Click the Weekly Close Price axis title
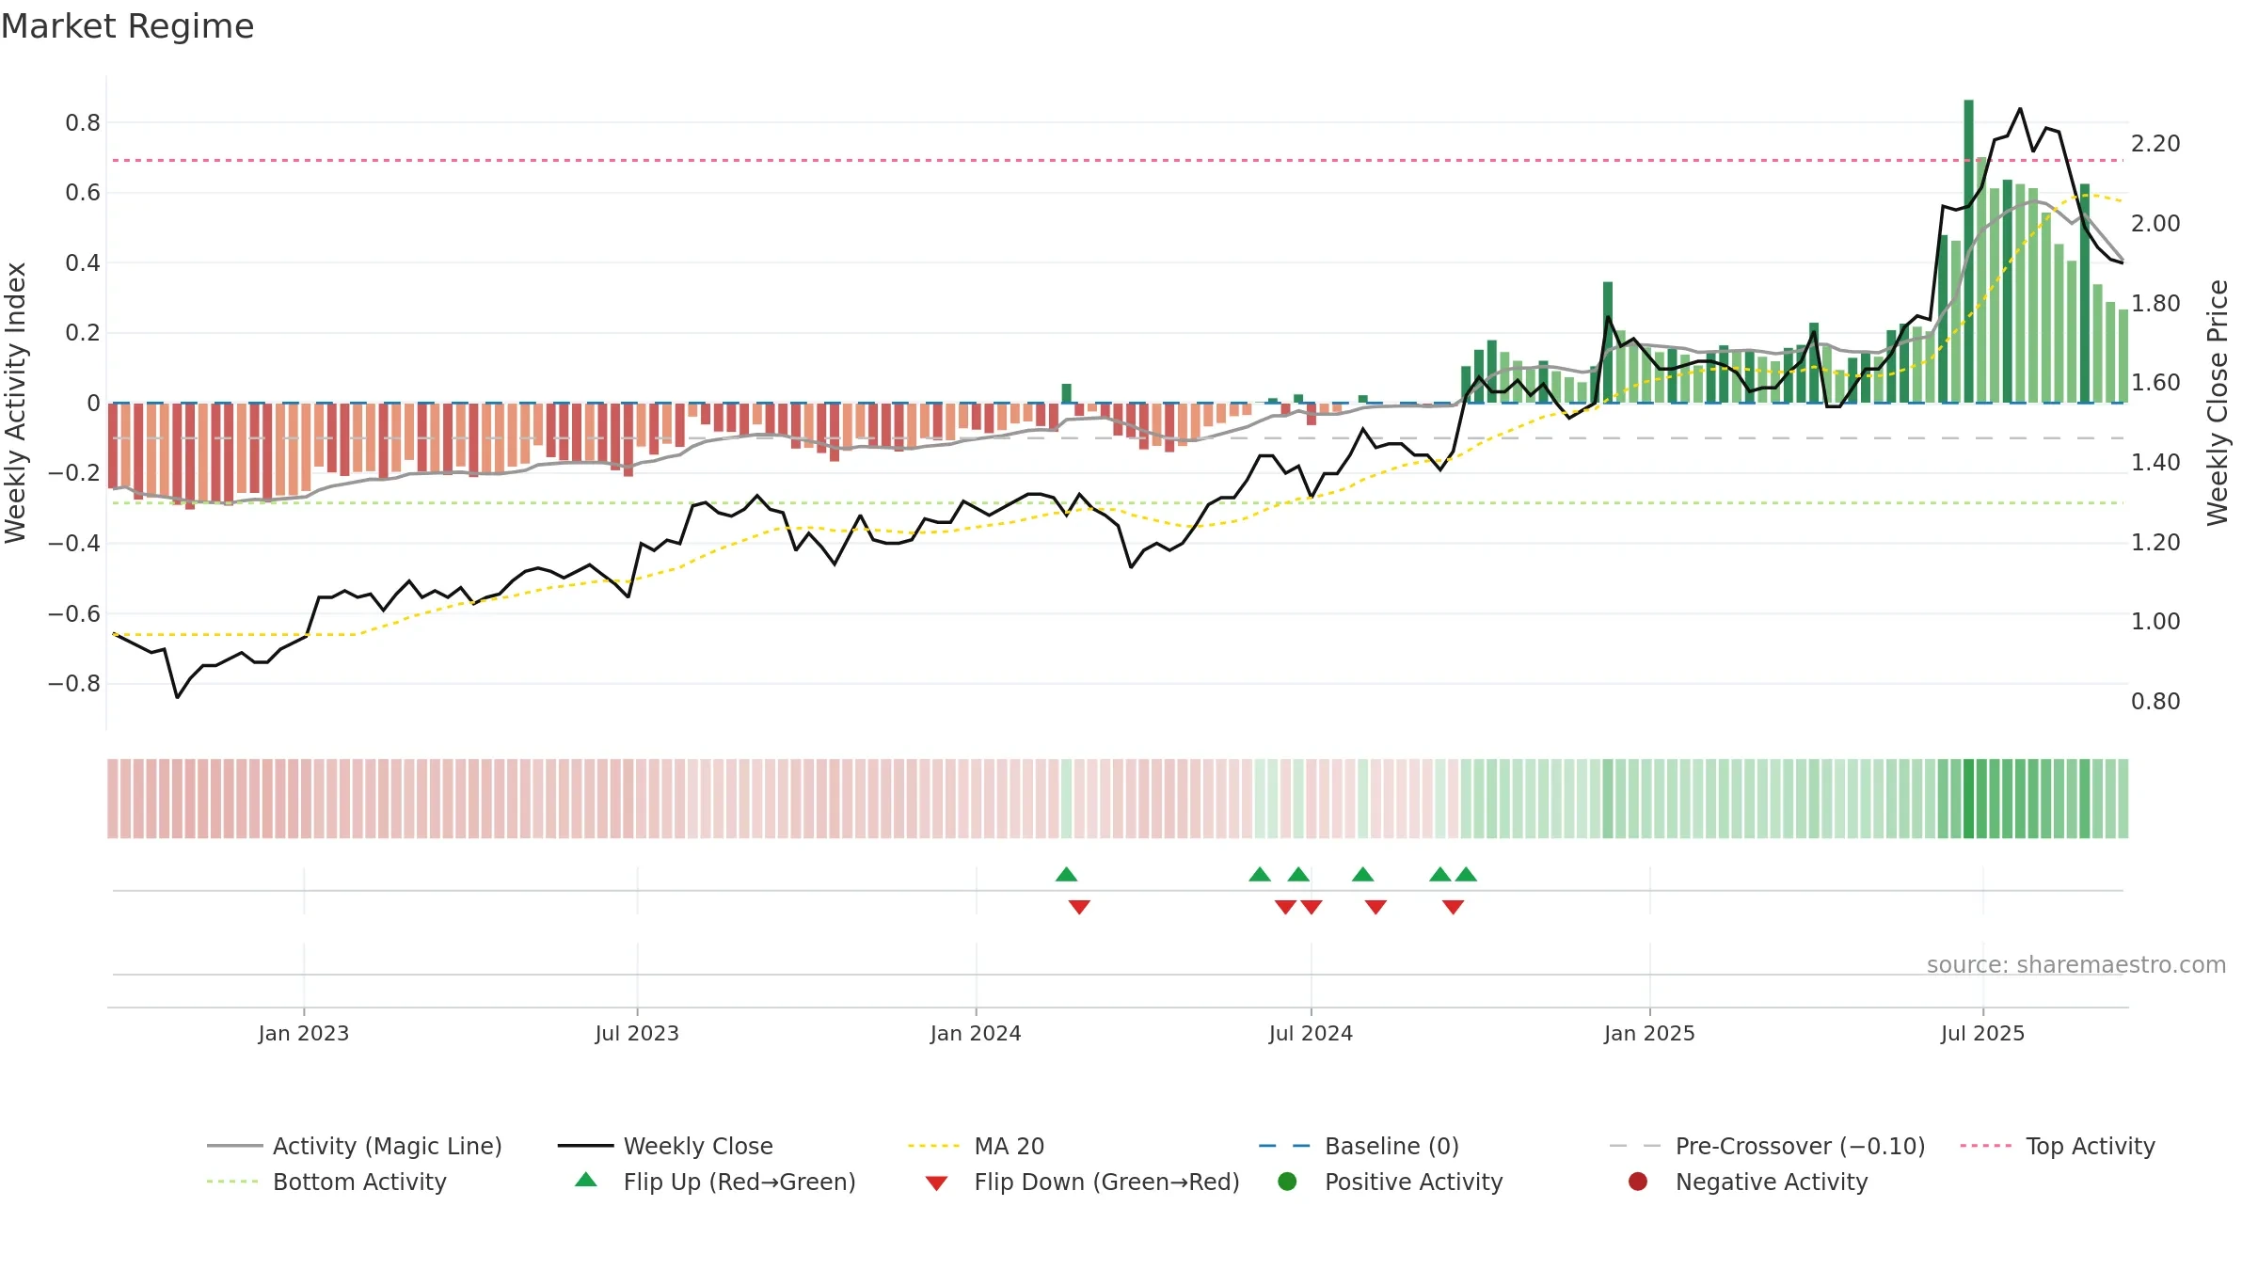The image size is (2258, 1270). click(x=2218, y=403)
